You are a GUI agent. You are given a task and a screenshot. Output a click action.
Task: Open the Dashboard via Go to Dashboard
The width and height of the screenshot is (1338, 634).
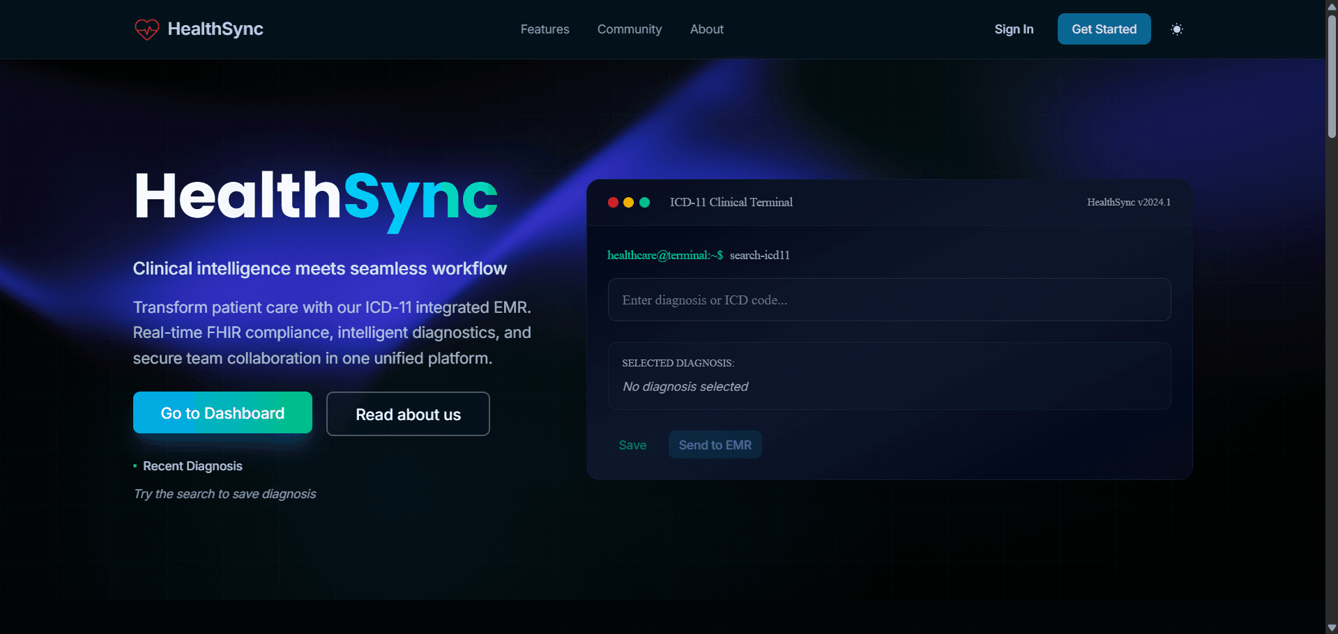[222, 412]
